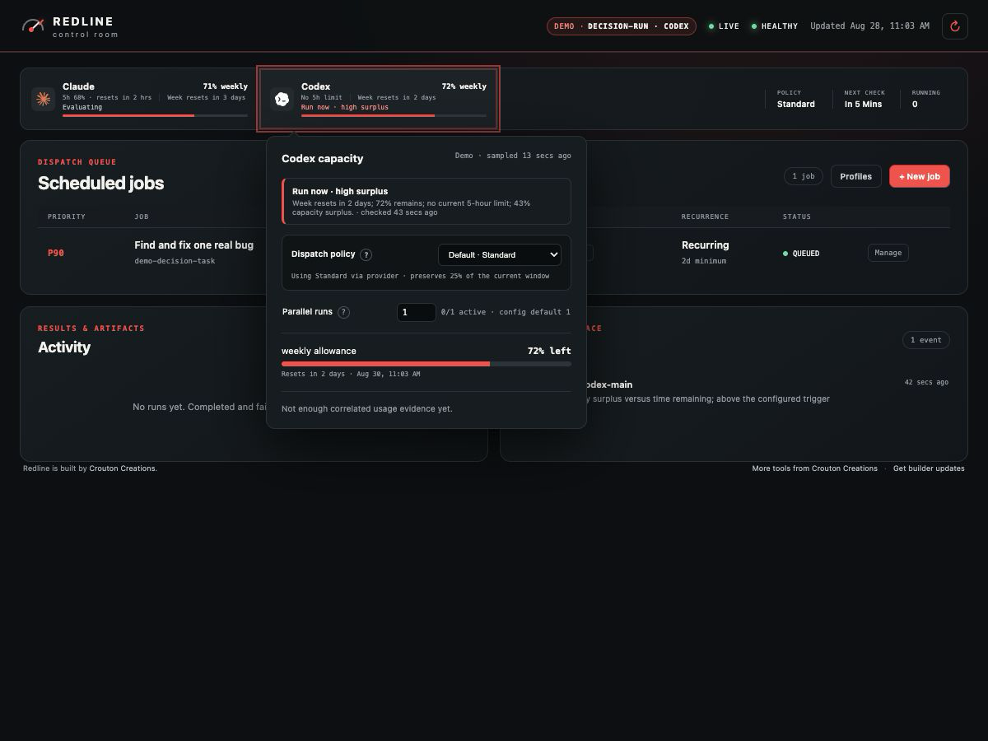Click the green HEALTHY status dot
The height and width of the screenshot is (741, 988).
[x=754, y=26]
